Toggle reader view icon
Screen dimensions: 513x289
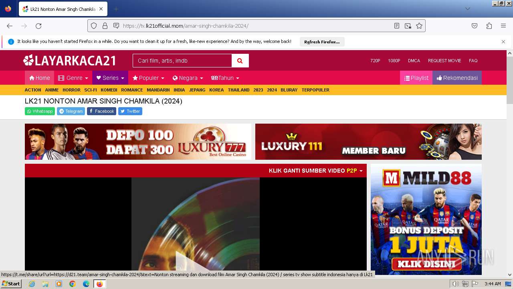[397, 26]
